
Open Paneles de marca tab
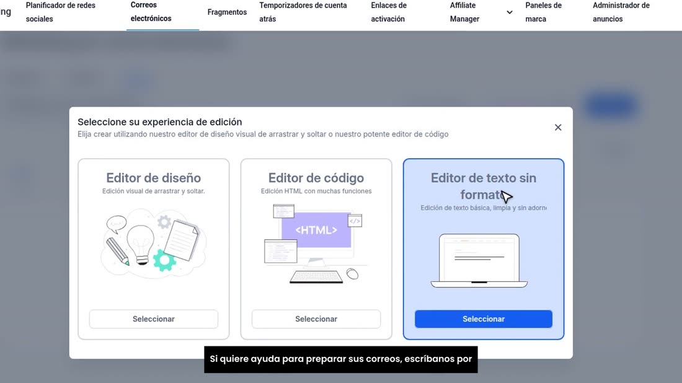click(x=543, y=12)
